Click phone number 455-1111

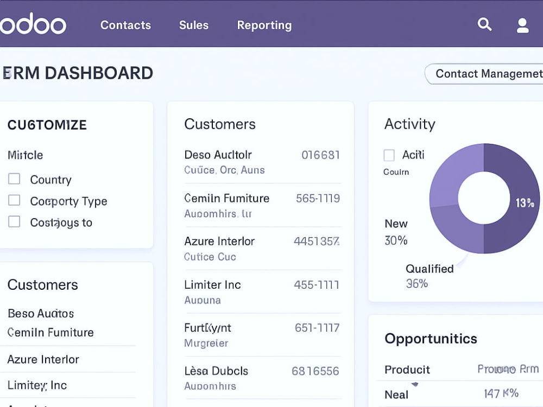tap(317, 285)
